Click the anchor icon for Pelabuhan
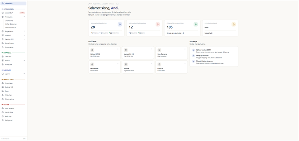This screenshot has height=141, width=299. click(x=3, y=95)
